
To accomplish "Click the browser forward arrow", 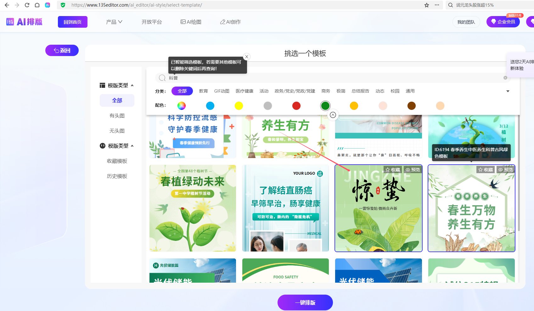I will pos(17,5).
